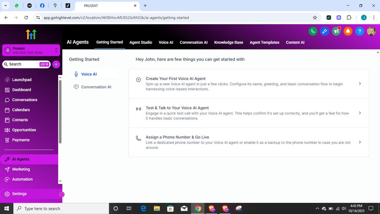This screenshot has height=214, width=380.
Task: Collapse the sidebar with the purple arrow
Action: (62, 194)
